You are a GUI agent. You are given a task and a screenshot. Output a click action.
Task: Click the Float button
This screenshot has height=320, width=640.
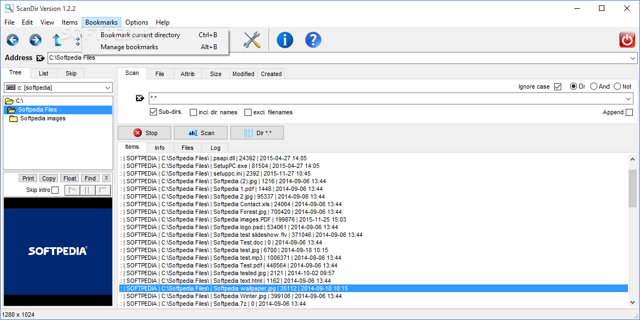70,178
